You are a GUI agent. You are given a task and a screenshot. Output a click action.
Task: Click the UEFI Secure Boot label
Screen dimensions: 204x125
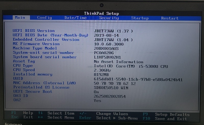point(33,91)
